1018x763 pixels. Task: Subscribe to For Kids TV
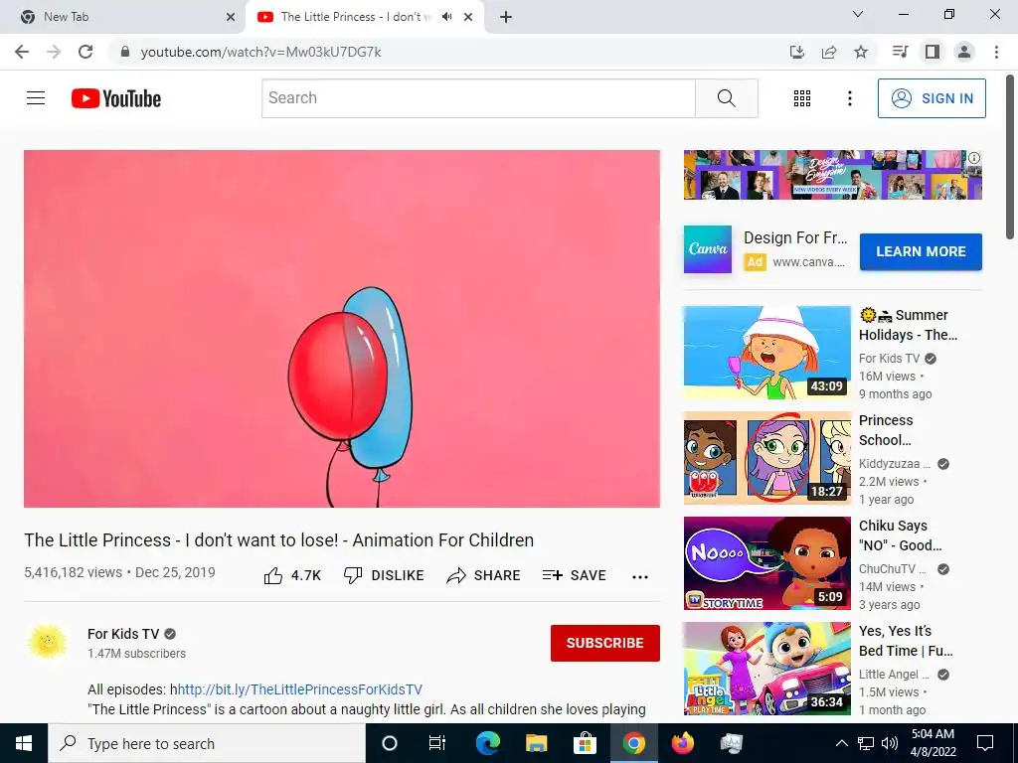coord(605,643)
